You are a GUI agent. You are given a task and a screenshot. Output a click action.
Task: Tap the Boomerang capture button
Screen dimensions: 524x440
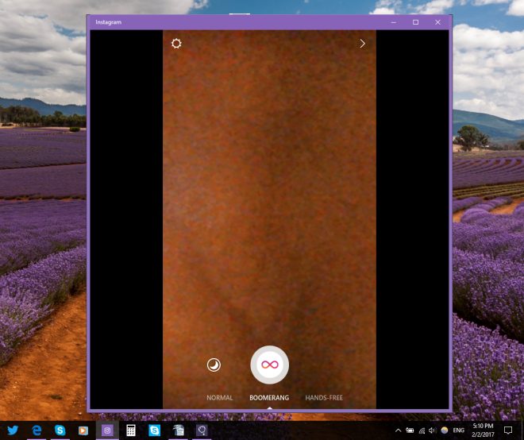[270, 365]
